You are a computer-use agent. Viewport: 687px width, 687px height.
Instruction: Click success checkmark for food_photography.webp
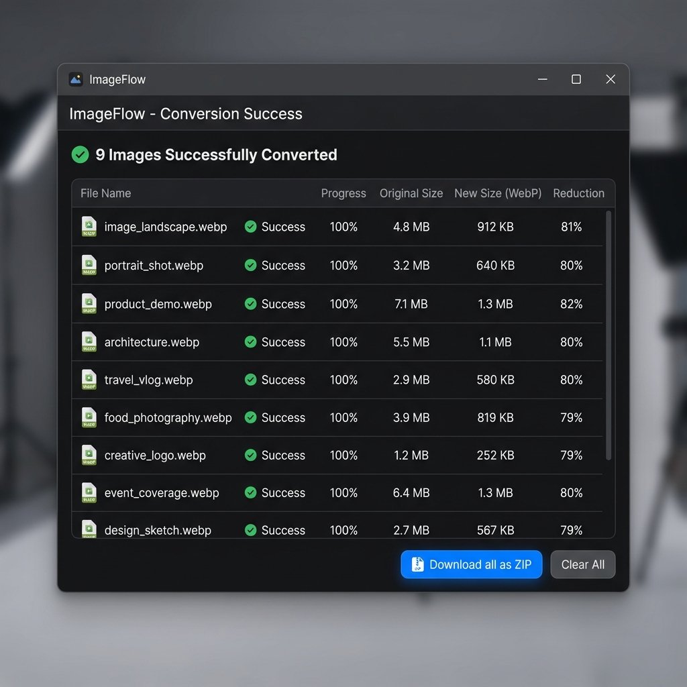[251, 417]
